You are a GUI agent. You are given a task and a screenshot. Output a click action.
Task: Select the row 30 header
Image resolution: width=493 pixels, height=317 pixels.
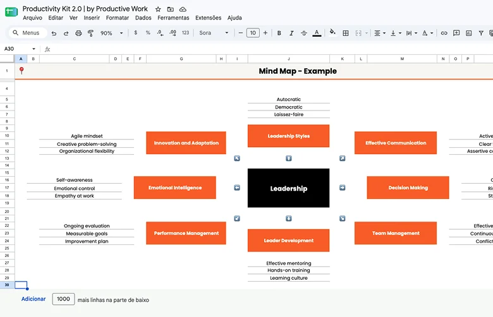pyautogui.click(x=7, y=285)
